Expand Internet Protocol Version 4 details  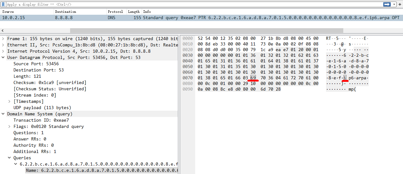tap(3, 51)
